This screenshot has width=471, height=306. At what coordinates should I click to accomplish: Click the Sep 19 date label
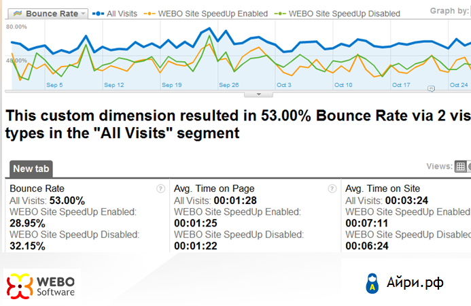click(172, 85)
